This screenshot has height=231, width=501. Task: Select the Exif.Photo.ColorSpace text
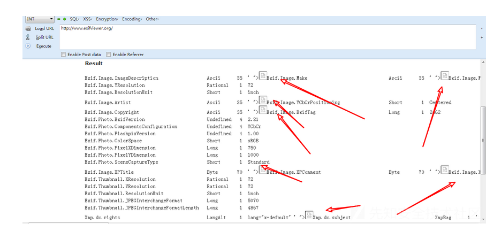(x=113, y=141)
